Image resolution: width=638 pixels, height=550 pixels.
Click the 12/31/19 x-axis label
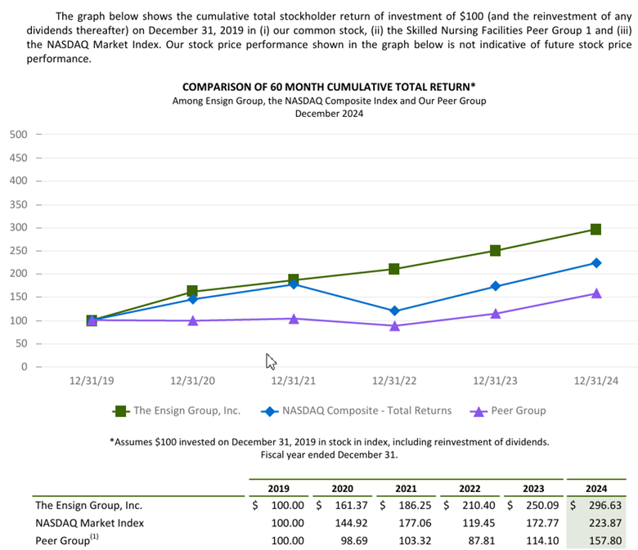tap(92, 381)
